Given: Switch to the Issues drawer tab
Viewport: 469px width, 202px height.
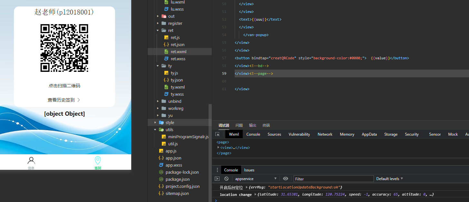Looking at the screenshot, I should click(x=249, y=170).
